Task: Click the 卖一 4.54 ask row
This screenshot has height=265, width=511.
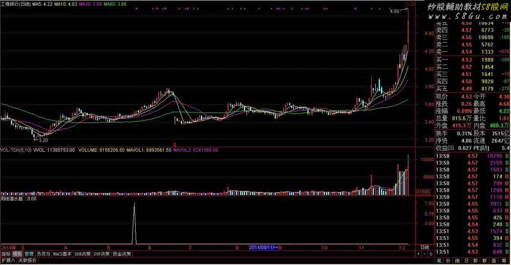Action: click(472, 52)
